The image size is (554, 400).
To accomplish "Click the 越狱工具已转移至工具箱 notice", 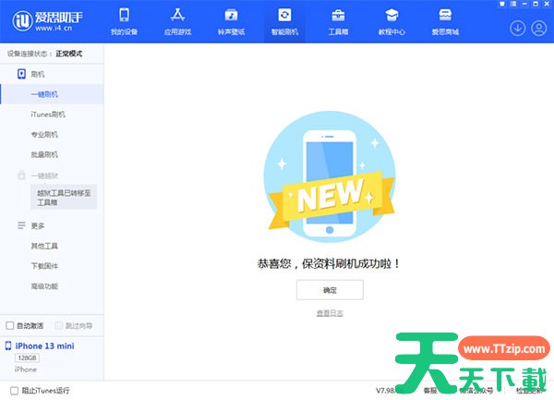I will [x=64, y=197].
